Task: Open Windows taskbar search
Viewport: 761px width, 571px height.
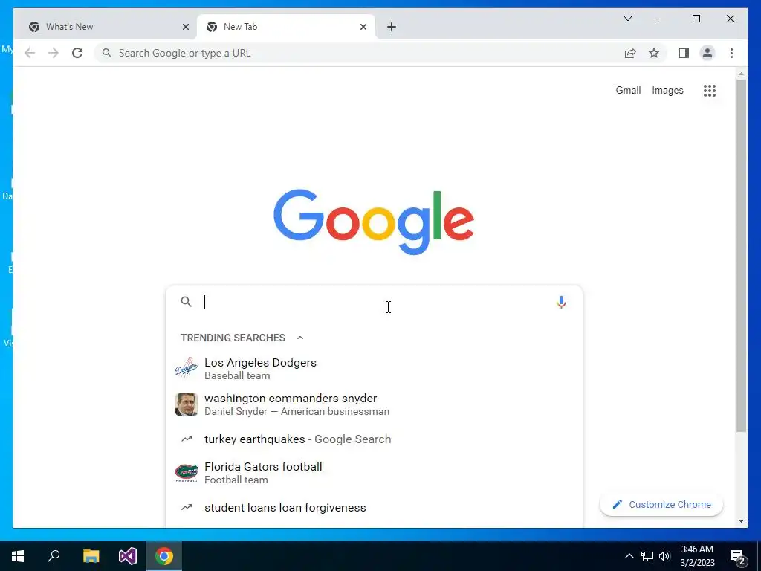Action: click(54, 556)
